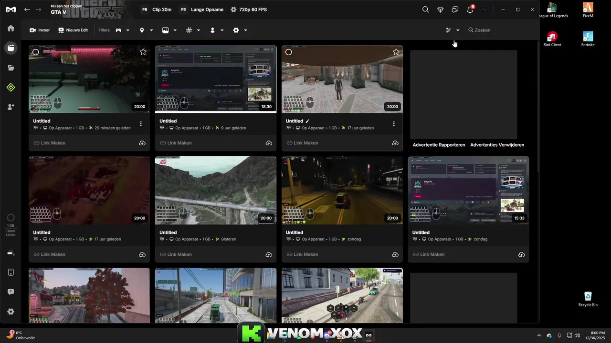The image size is (611, 343).
Task: Go forward with the right arrow
Action: coord(39,10)
